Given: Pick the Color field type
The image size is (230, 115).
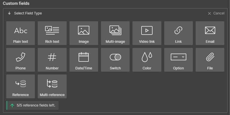Looking at the screenshot, I should pos(147,60).
